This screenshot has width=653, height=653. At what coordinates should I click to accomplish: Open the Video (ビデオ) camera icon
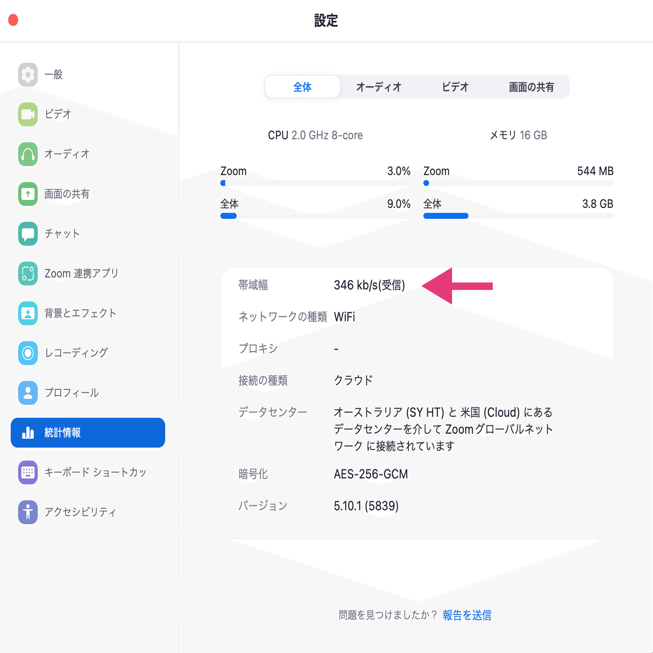tap(28, 114)
